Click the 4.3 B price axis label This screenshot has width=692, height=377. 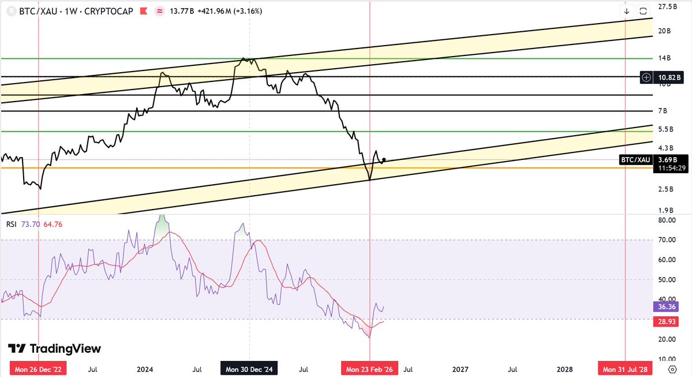[x=665, y=148]
